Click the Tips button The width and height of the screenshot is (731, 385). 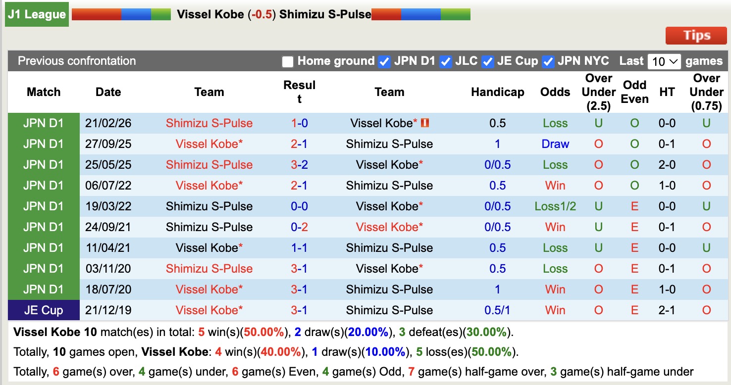click(x=695, y=35)
